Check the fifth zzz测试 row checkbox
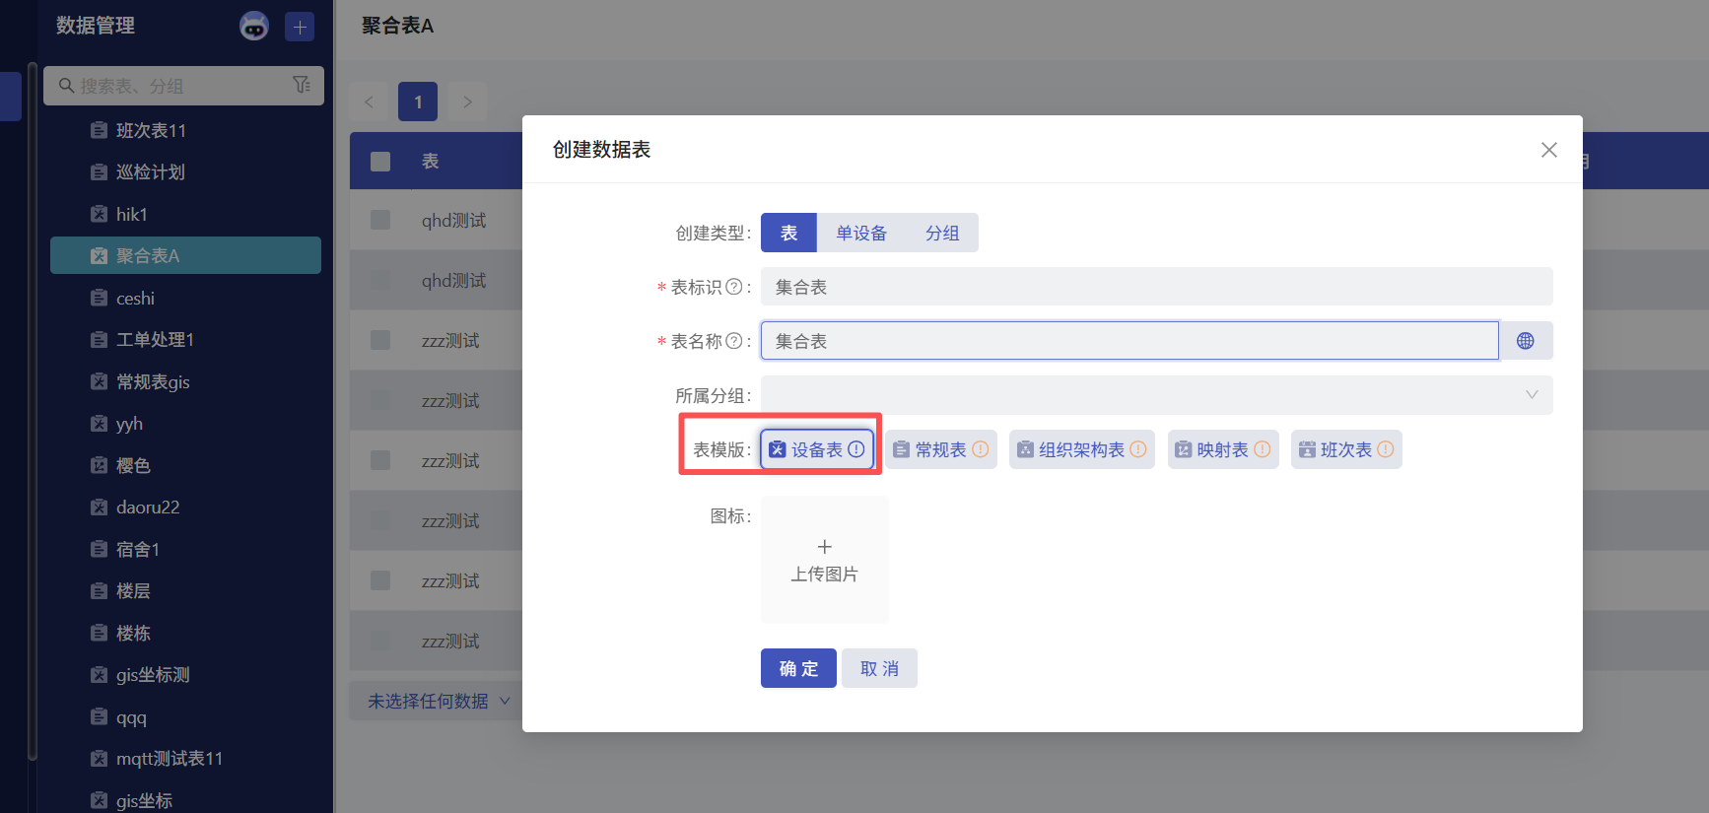 380,580
